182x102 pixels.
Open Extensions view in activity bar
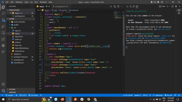click(x=3, y=39)
